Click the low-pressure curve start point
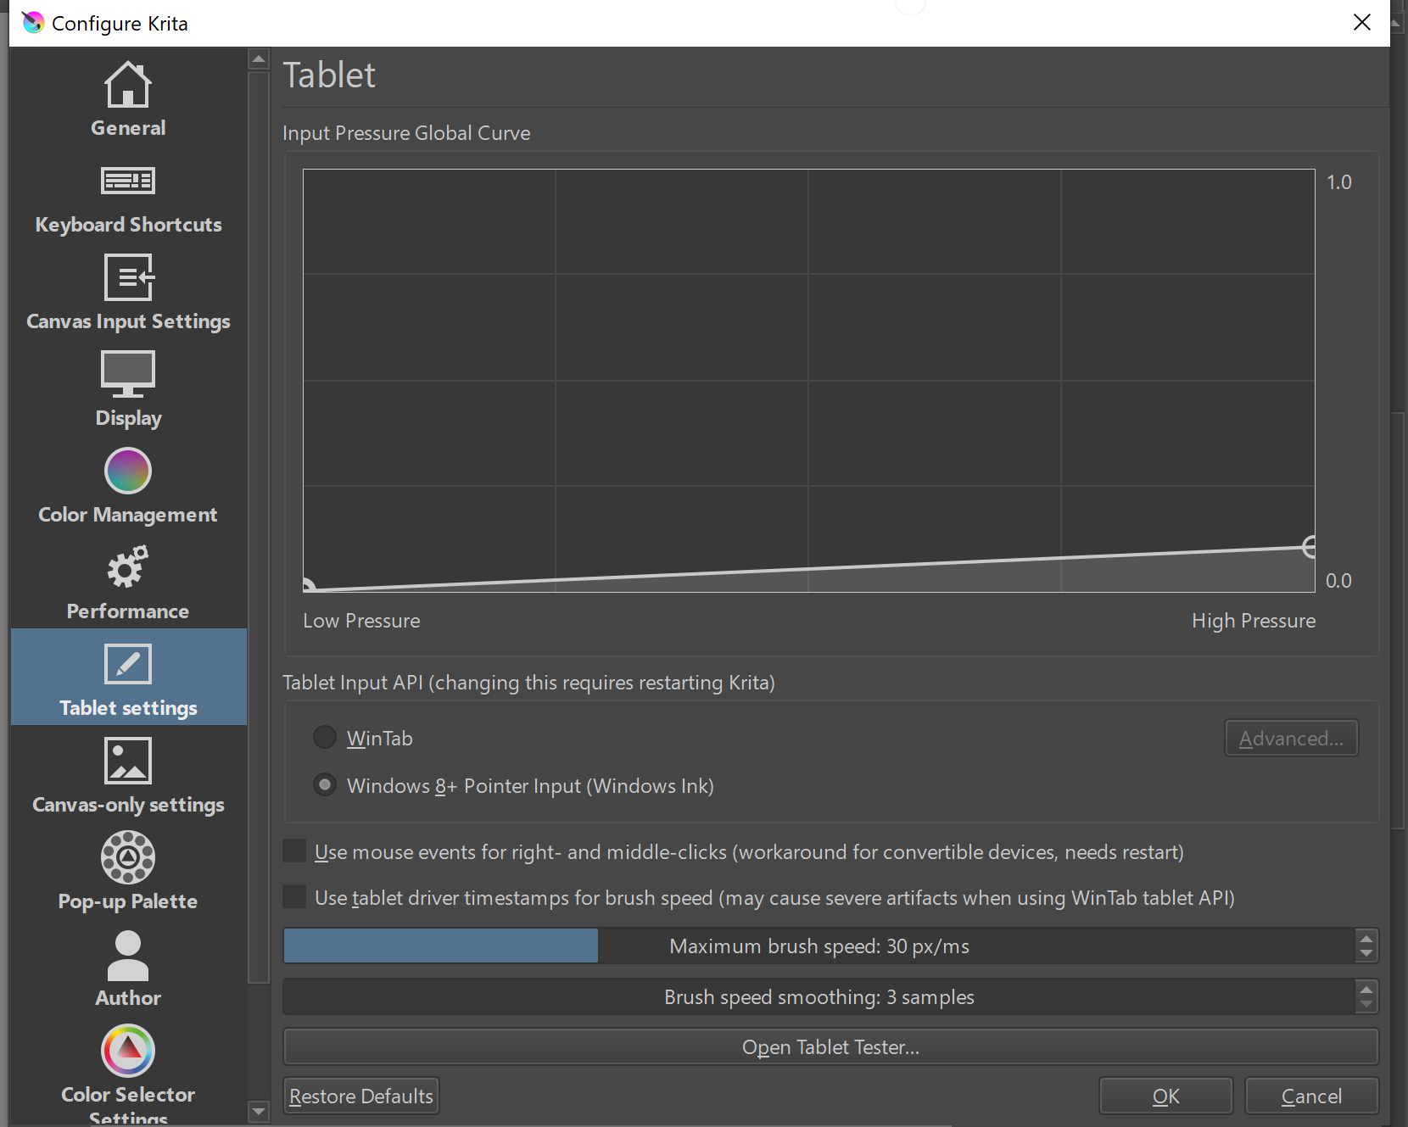Viewport: 1408px width, 1127px height. (308, 586)
